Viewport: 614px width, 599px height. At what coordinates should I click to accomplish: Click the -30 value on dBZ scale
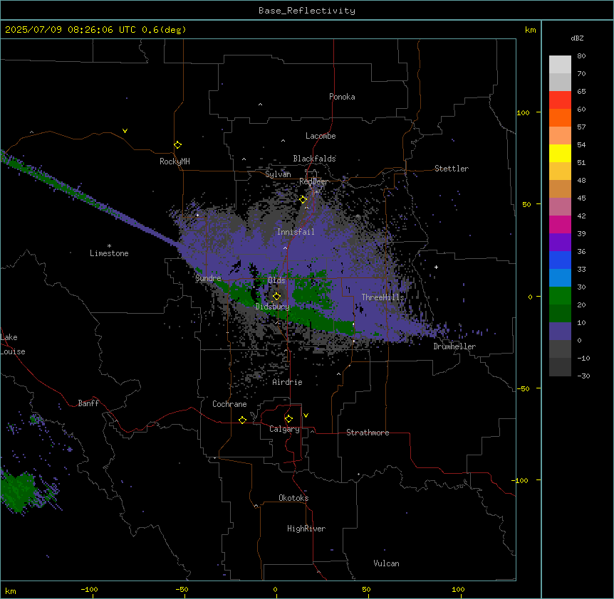(583, 376)
